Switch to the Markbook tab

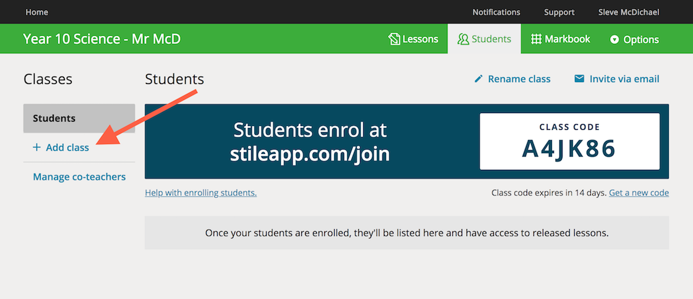click(x=561, y=40)
